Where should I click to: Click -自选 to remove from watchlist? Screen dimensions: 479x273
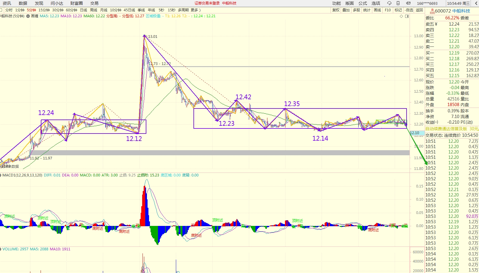point(409,10)
